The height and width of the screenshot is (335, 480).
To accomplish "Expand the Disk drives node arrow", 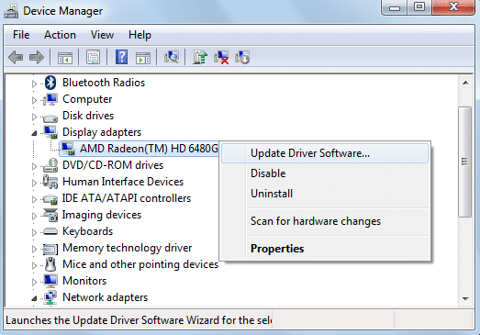I will pyautogui.click(x=34, y=117).
